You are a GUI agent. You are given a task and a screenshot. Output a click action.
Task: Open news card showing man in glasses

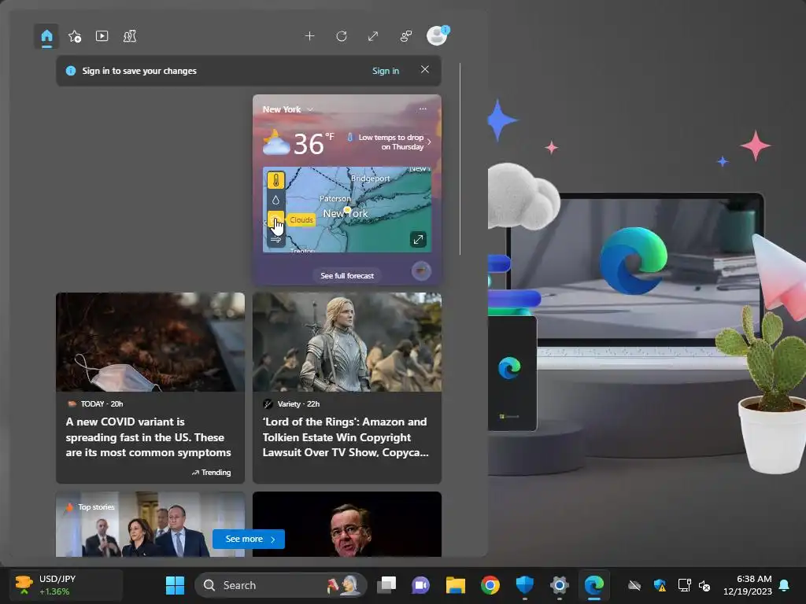pos(347,525)
